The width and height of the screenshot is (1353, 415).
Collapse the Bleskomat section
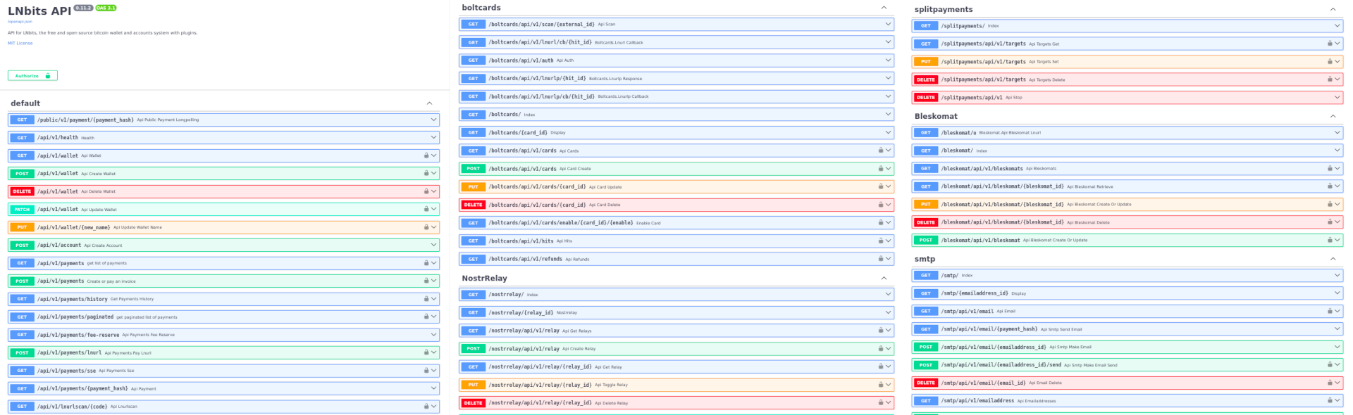click(1333, 117)
